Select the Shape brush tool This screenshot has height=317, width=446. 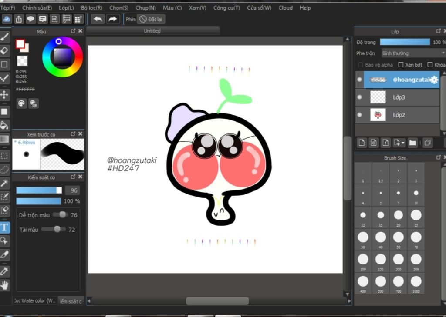click(x=5, y=64)
